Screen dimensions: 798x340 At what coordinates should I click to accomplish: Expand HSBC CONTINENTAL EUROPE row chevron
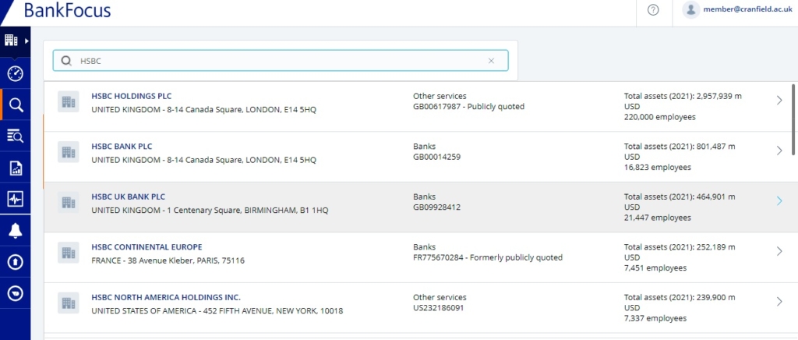779,251
